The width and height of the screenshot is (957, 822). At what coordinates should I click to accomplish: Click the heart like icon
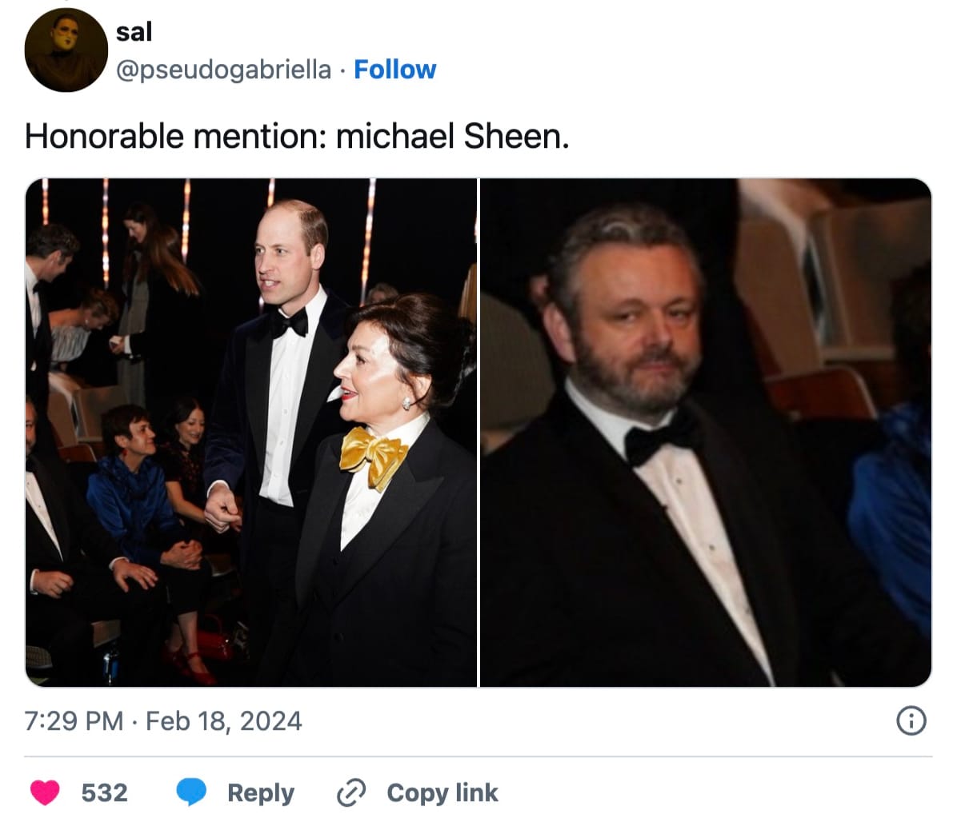click(x=46, y=792)
